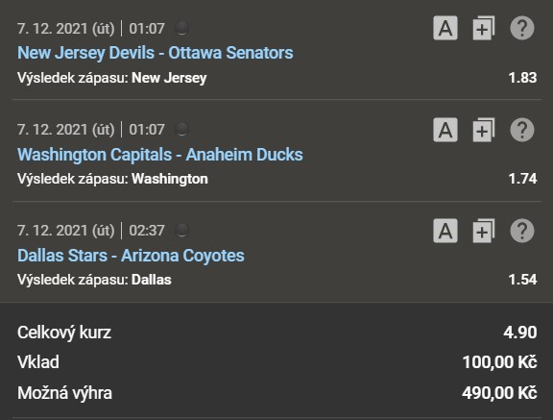Open Dallas Stars - Arizona Coyotes match link

[131, 256]
